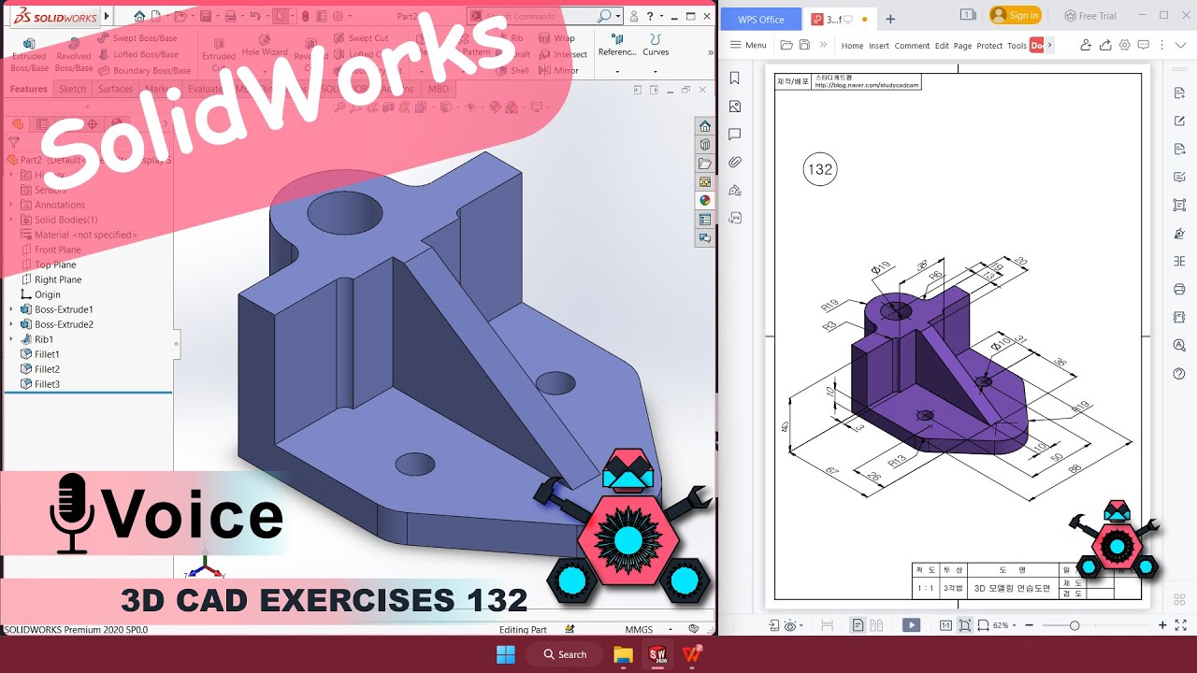Click Extruded Boss/Base tool in SolidWorks
The height and width of the screenshot is (673, 1197).
click(29, 55)
